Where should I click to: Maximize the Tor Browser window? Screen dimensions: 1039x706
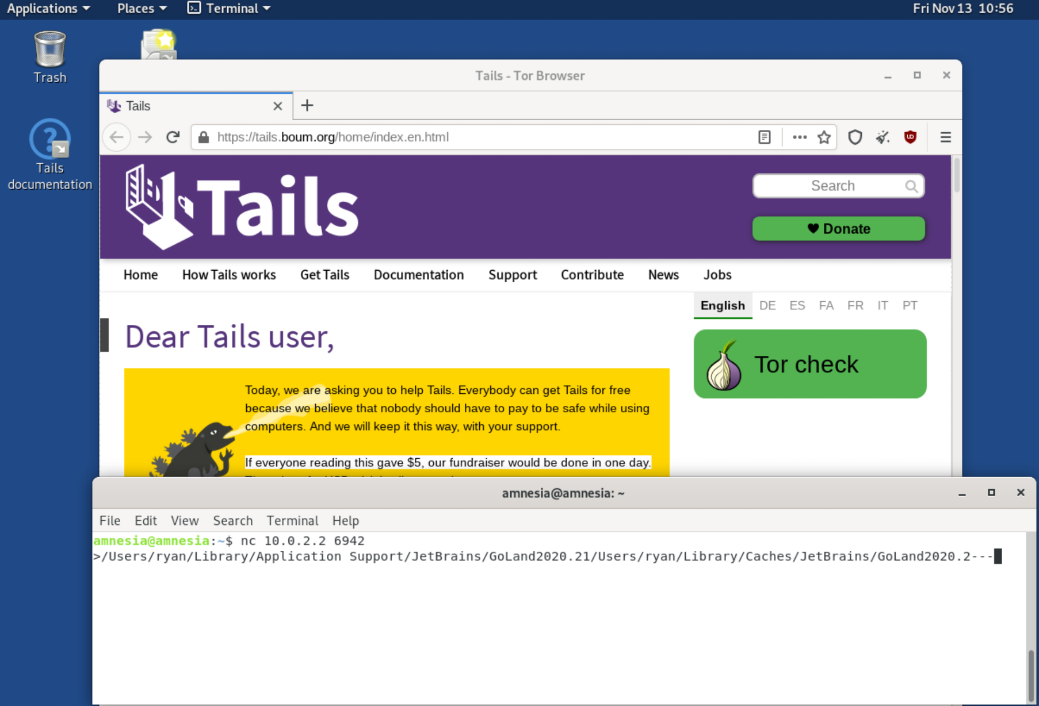917,75
